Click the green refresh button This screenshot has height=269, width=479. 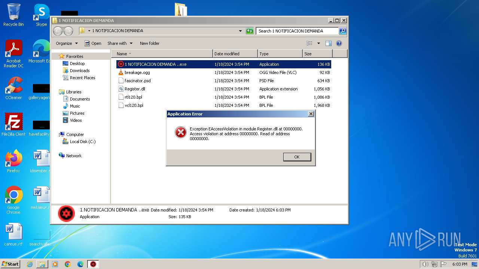click(250, 31)
